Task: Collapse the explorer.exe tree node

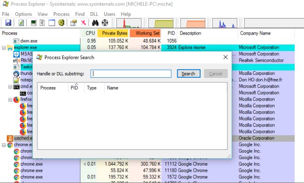Action: 4,48
